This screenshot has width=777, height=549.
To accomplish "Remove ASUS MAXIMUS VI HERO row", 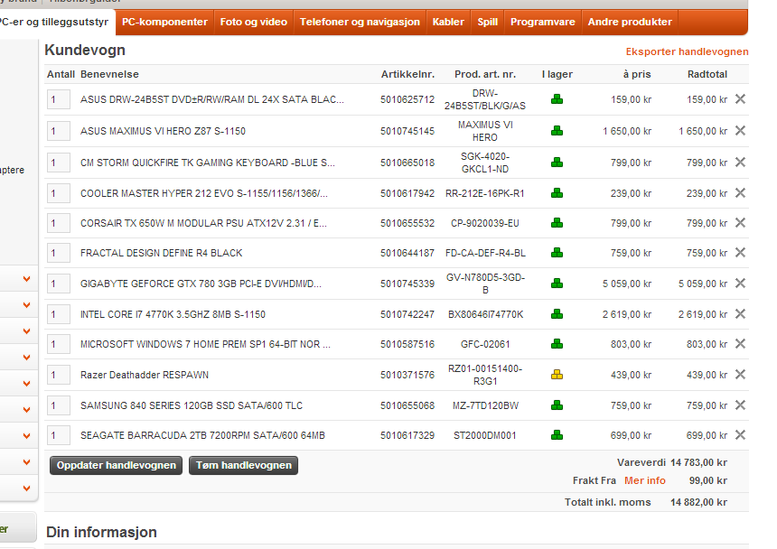I will (740, 131).
